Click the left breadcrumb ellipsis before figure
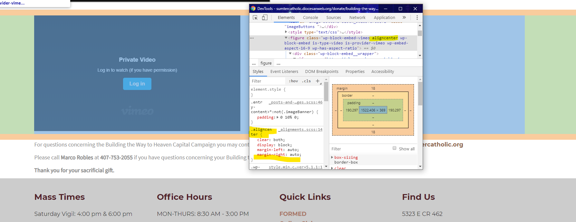Screen dimensions: 576x222 [x=254, y=63]
